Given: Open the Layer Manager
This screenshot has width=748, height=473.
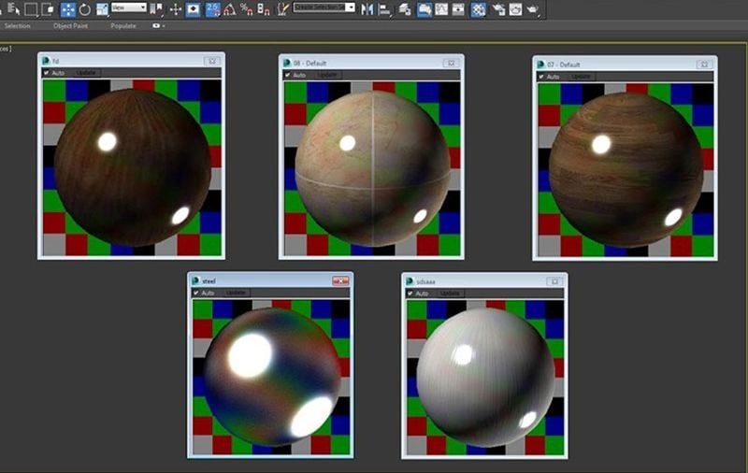Looking at the screenshot, I should click(x=405, y=9).
